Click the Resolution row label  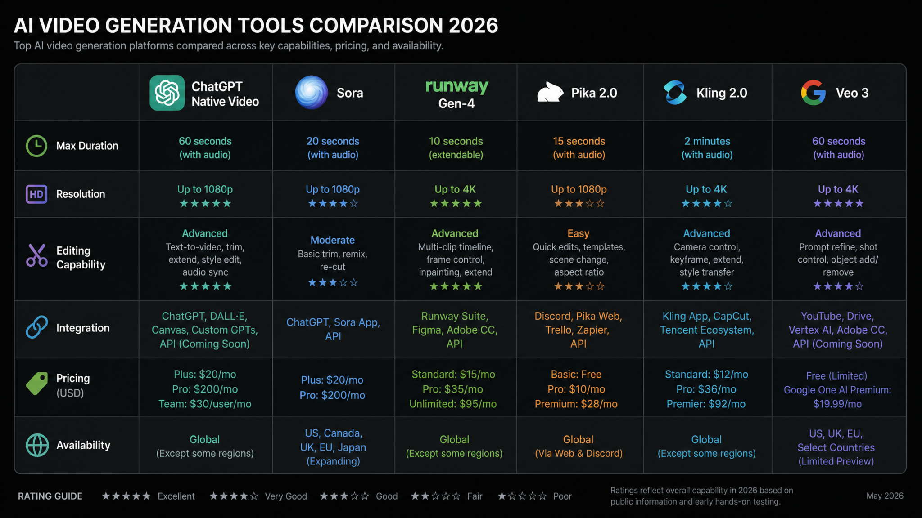point(81,194)
